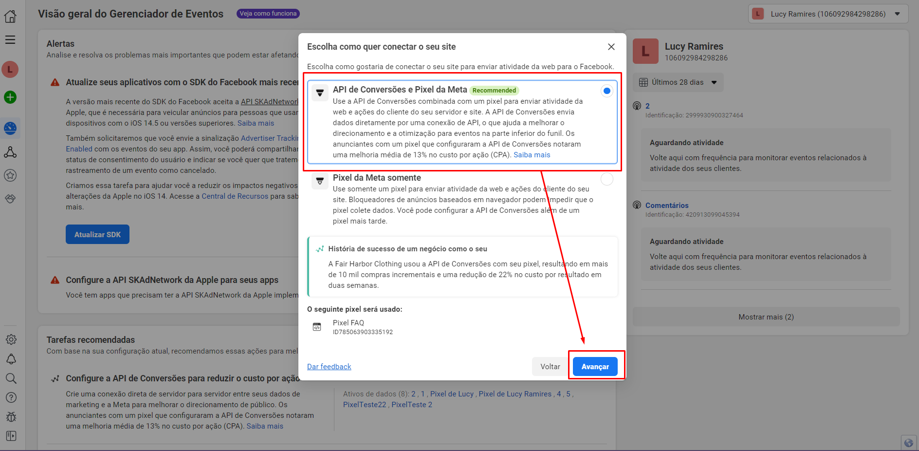Click the pixel icon next to data source 2
The width and height of the screenshot is (919, 451).
pos(637,106)
